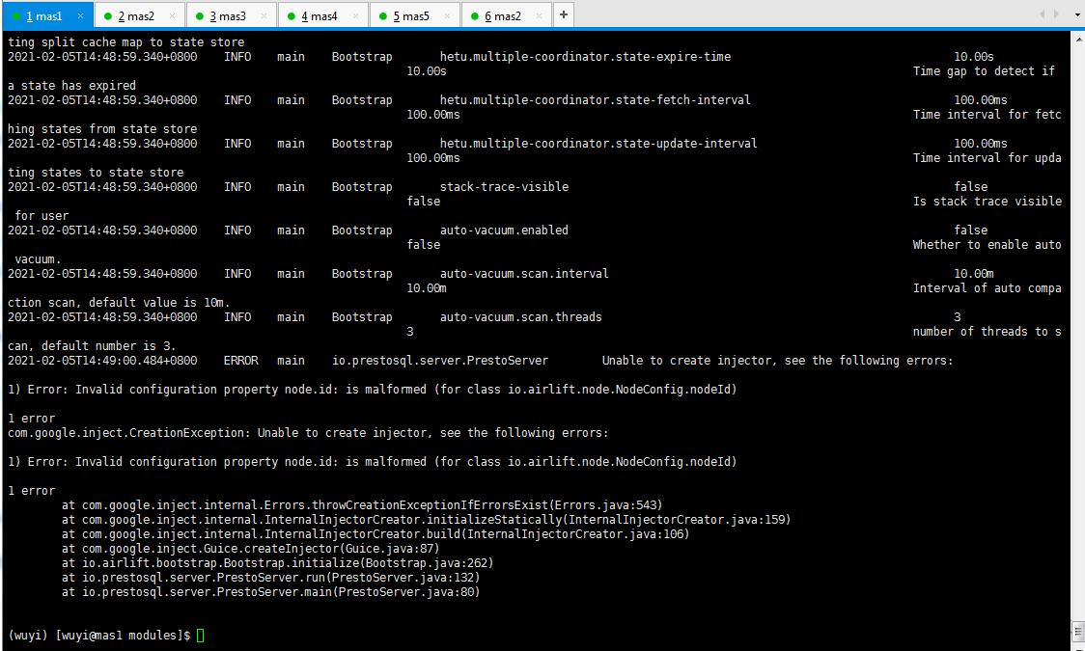Close the 4 mas4 session tab

coord(355,15)
